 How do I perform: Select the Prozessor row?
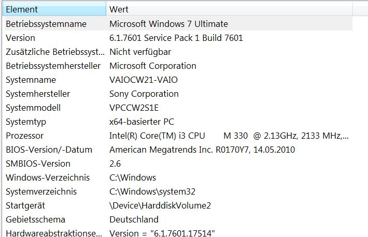pyautogui.click(x=24, y=136)
